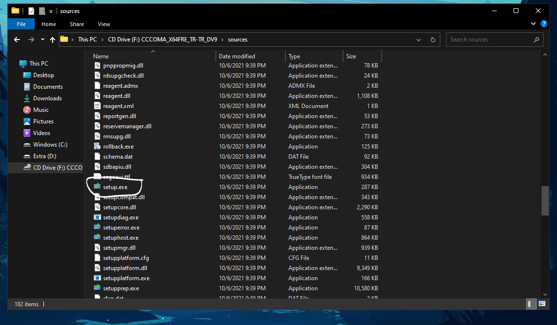Sort files by Size column header

[x=362, y=56]
